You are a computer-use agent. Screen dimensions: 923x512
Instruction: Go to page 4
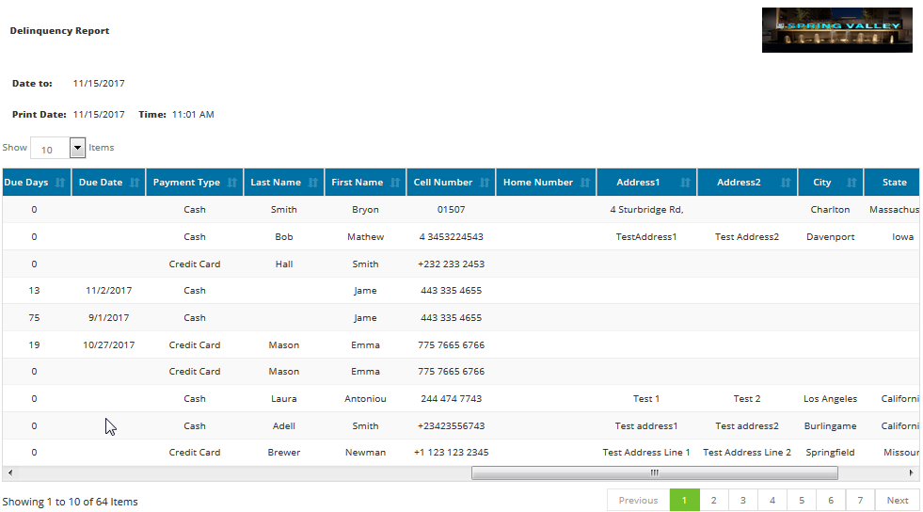[772, 500]
